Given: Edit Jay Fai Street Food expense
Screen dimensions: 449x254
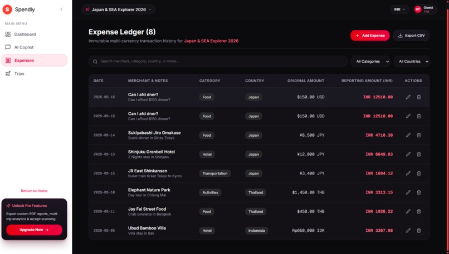Looking at the screenshot, I should (408, 211).
